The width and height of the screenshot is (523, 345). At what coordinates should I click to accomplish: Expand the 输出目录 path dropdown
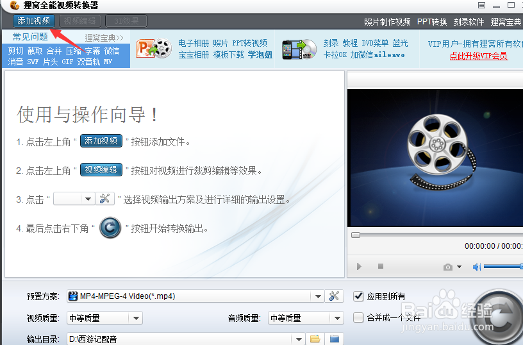click(x=299, y=340)
